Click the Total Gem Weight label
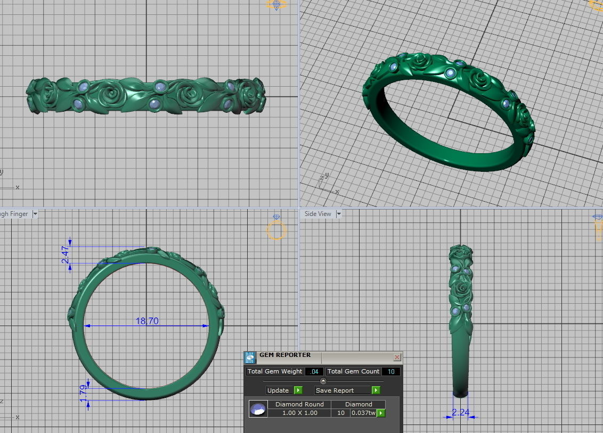The image size is (603, 433). tap(274, 371)
